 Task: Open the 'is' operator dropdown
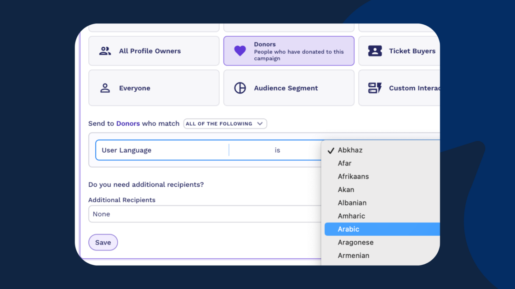pos(277,150)
